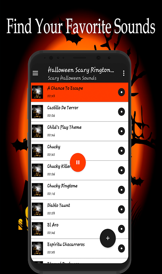
Task: Select the Castillo De Terror ringtone
Action: point(80,112)
